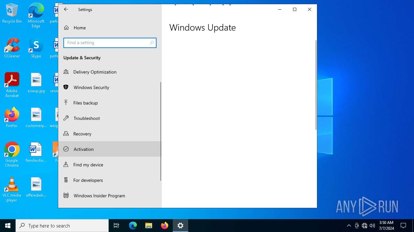Image resolution: width=414 pixels, height=232 pixels.
Task: Click the Home house icon
Action: pos(66,28)
